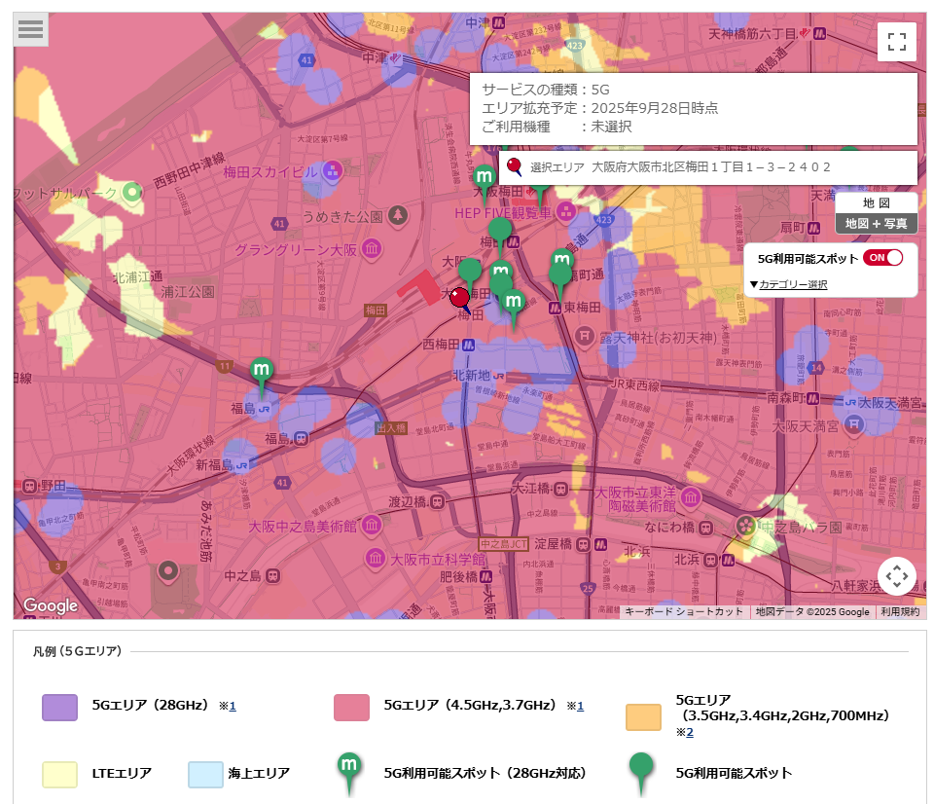
Task: Switch to 地図＋写真 satellite view
Action: [x=876, y=223]
